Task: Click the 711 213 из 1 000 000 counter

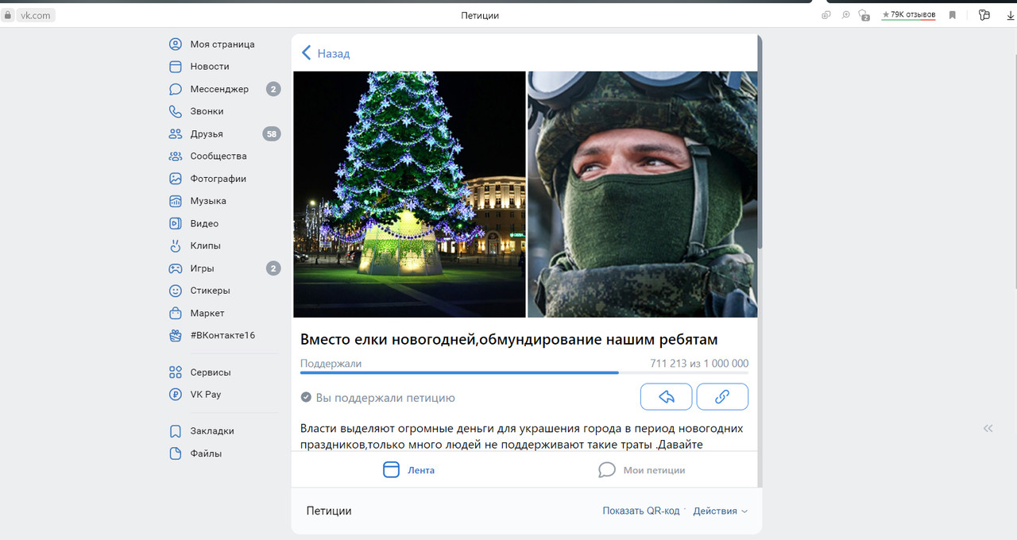Action: pos(699,364)
